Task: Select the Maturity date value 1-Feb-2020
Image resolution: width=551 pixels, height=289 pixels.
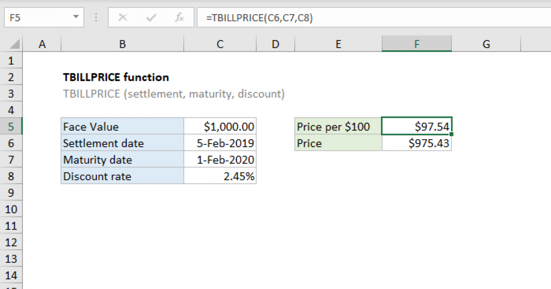Action: tap(219, 160)
